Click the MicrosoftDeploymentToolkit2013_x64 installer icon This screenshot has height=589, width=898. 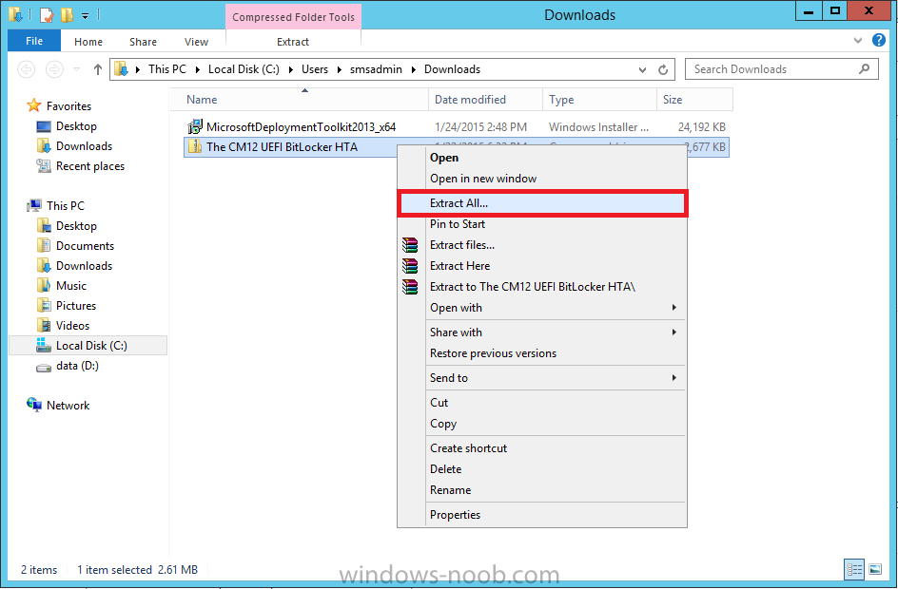click(x=195, y=126)
